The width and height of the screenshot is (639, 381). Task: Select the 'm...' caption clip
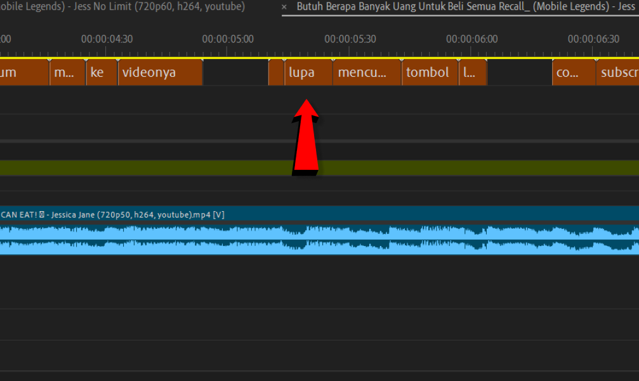pyautogui.click(x=67, y=72)
